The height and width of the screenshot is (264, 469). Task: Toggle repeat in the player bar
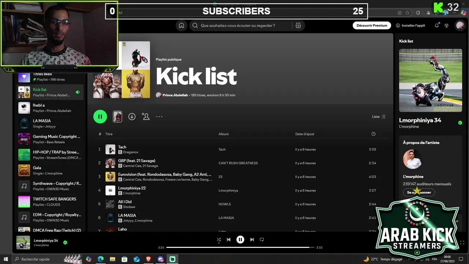tap(262, 239)
